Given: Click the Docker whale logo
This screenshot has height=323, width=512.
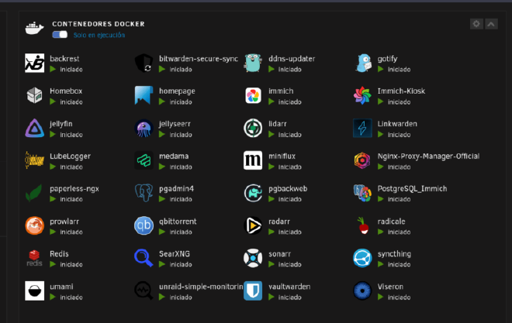Looking at the screenshot, I should coord(35,28).
